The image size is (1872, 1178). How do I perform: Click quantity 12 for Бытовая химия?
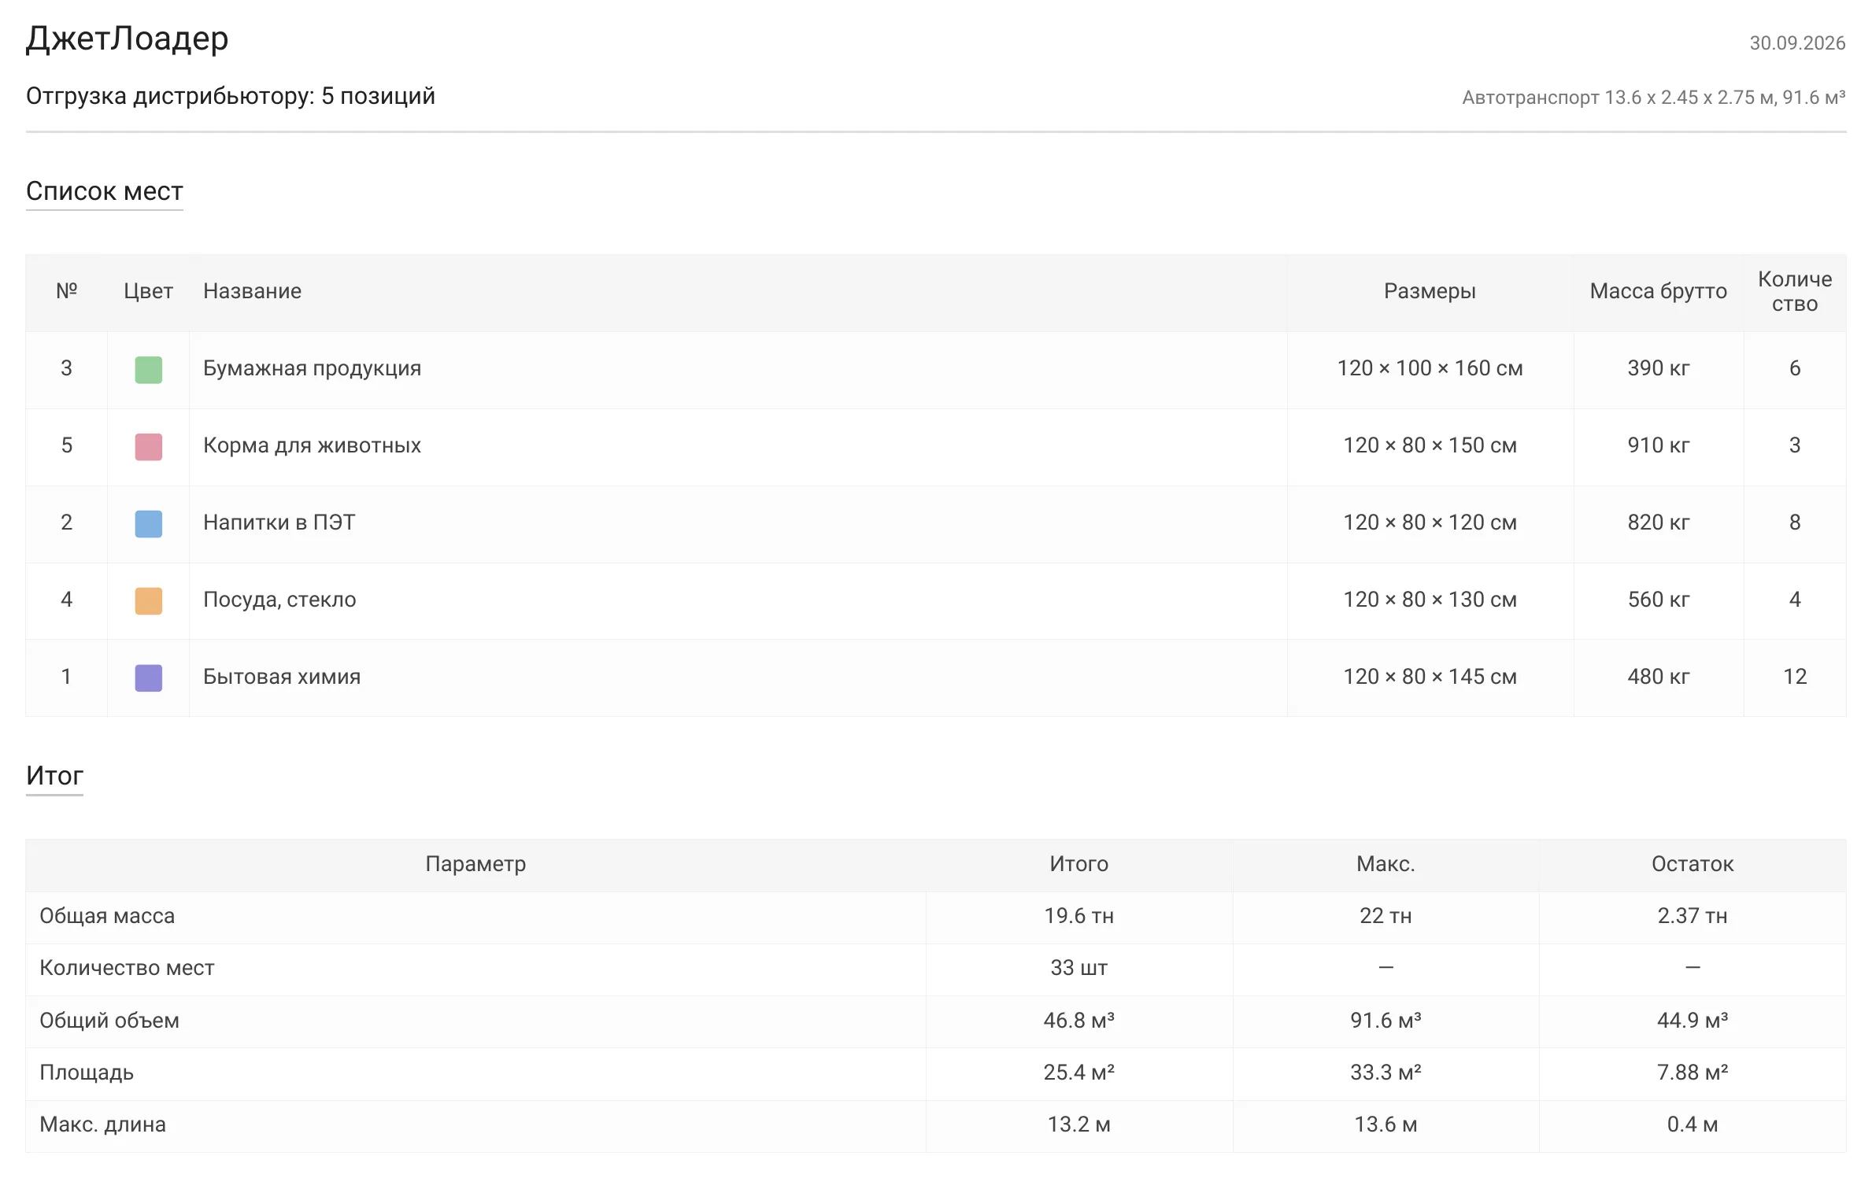pyautogui.click(x=1795, y=677)
